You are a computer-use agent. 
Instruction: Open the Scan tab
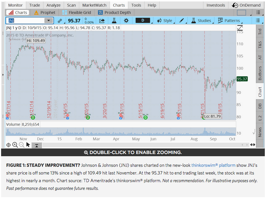pos(71,5)
